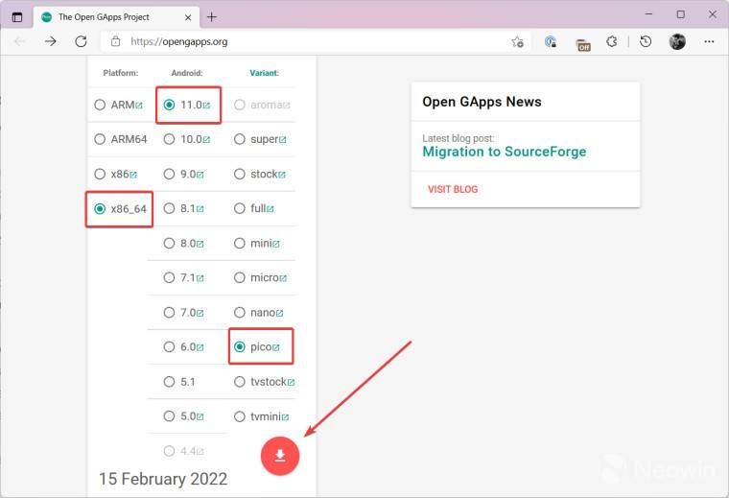Click the red download button
Image resolution: width=729 pixels, height=498 pixels.
coord(280,456)
